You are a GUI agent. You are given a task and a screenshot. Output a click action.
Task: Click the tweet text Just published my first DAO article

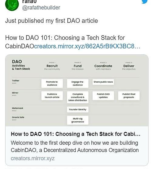pyautogui.click(x=51, y=21)
